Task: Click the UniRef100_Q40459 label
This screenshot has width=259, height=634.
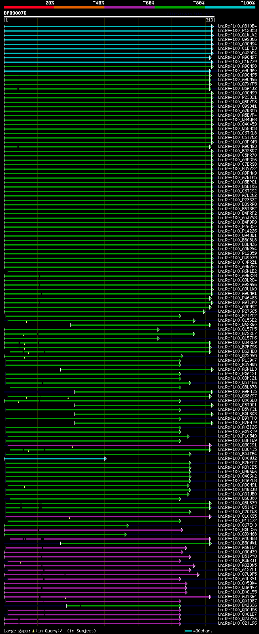Action: (x=237, y=124)
